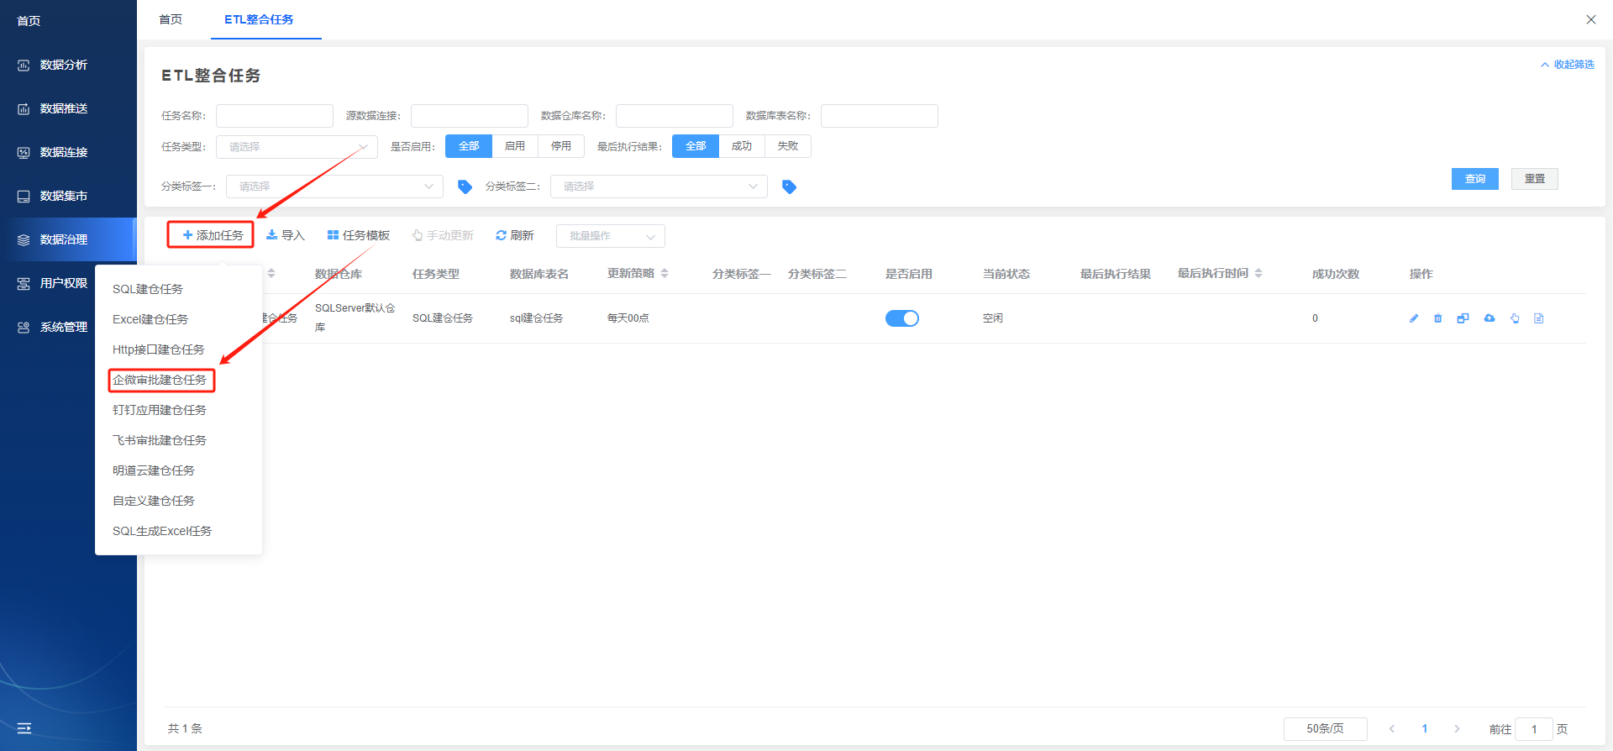Screen dimensions: 1613x751
Task: Click the cloud upload icon in the row
Action: (x=1490, y=318)
